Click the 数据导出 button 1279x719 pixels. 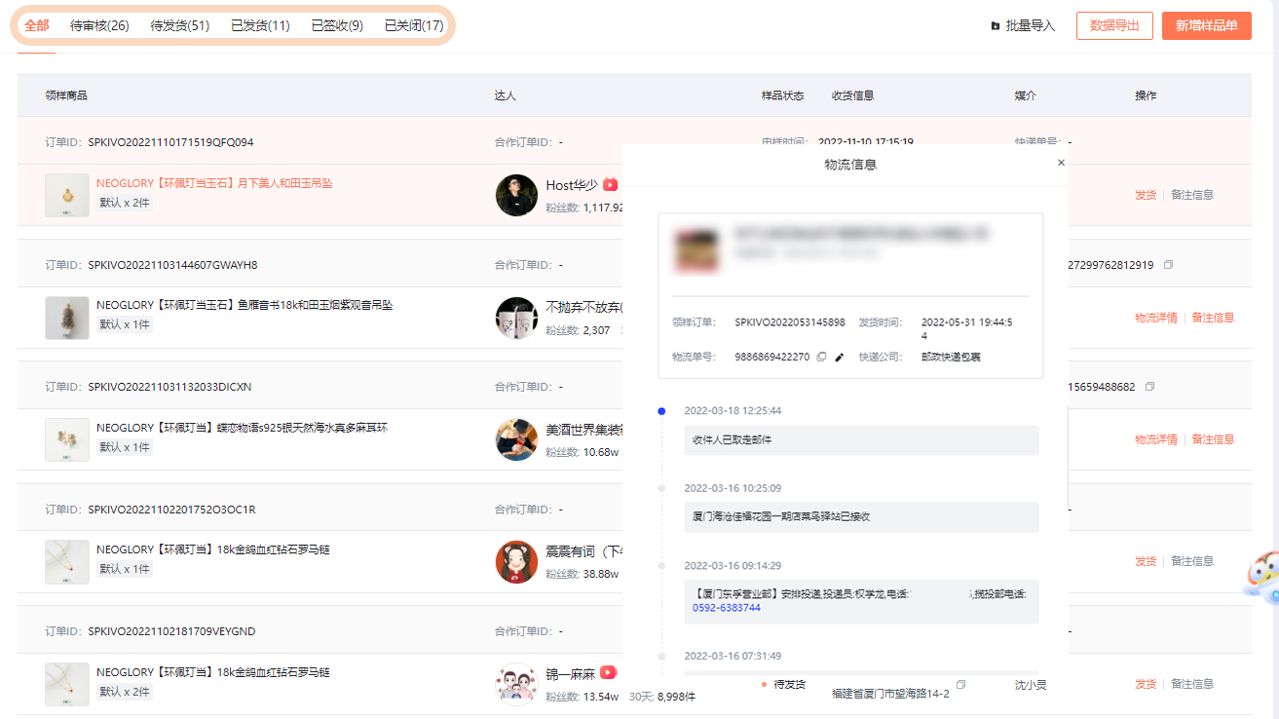(x=1114, y=25)
